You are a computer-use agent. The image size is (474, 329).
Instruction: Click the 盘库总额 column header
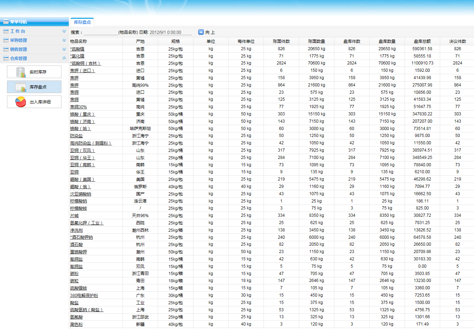[422, 41]
